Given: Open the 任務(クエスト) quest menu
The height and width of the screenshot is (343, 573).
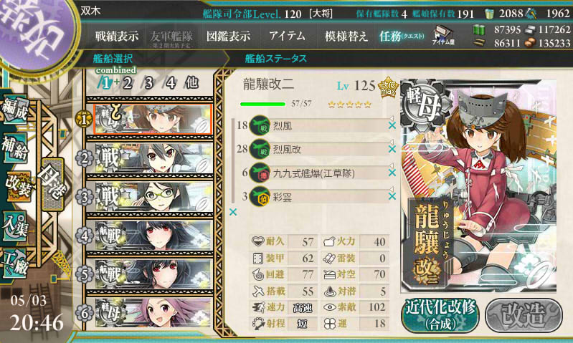Looking at the screenshot, I should (x=402, y=36).
